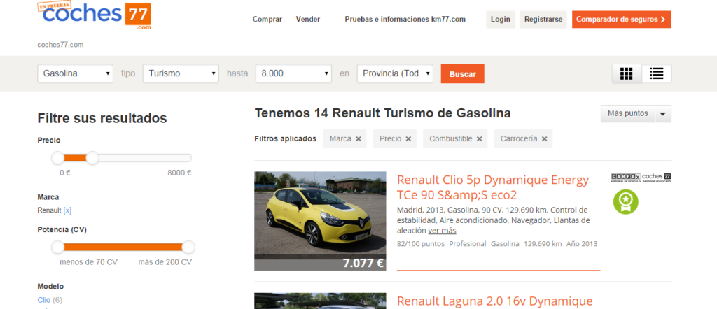The height and width of the screenshot is (309, 717).
Task: Expand the Provincia dropdown
Action: (x=395, y=73)
